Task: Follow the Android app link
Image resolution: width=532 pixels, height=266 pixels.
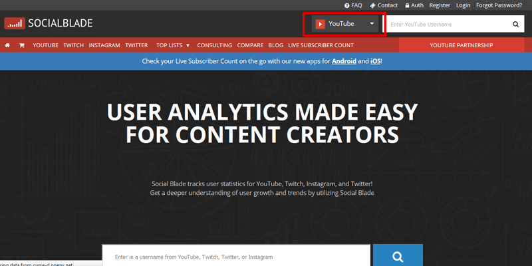Action: (x=344, y=61)
